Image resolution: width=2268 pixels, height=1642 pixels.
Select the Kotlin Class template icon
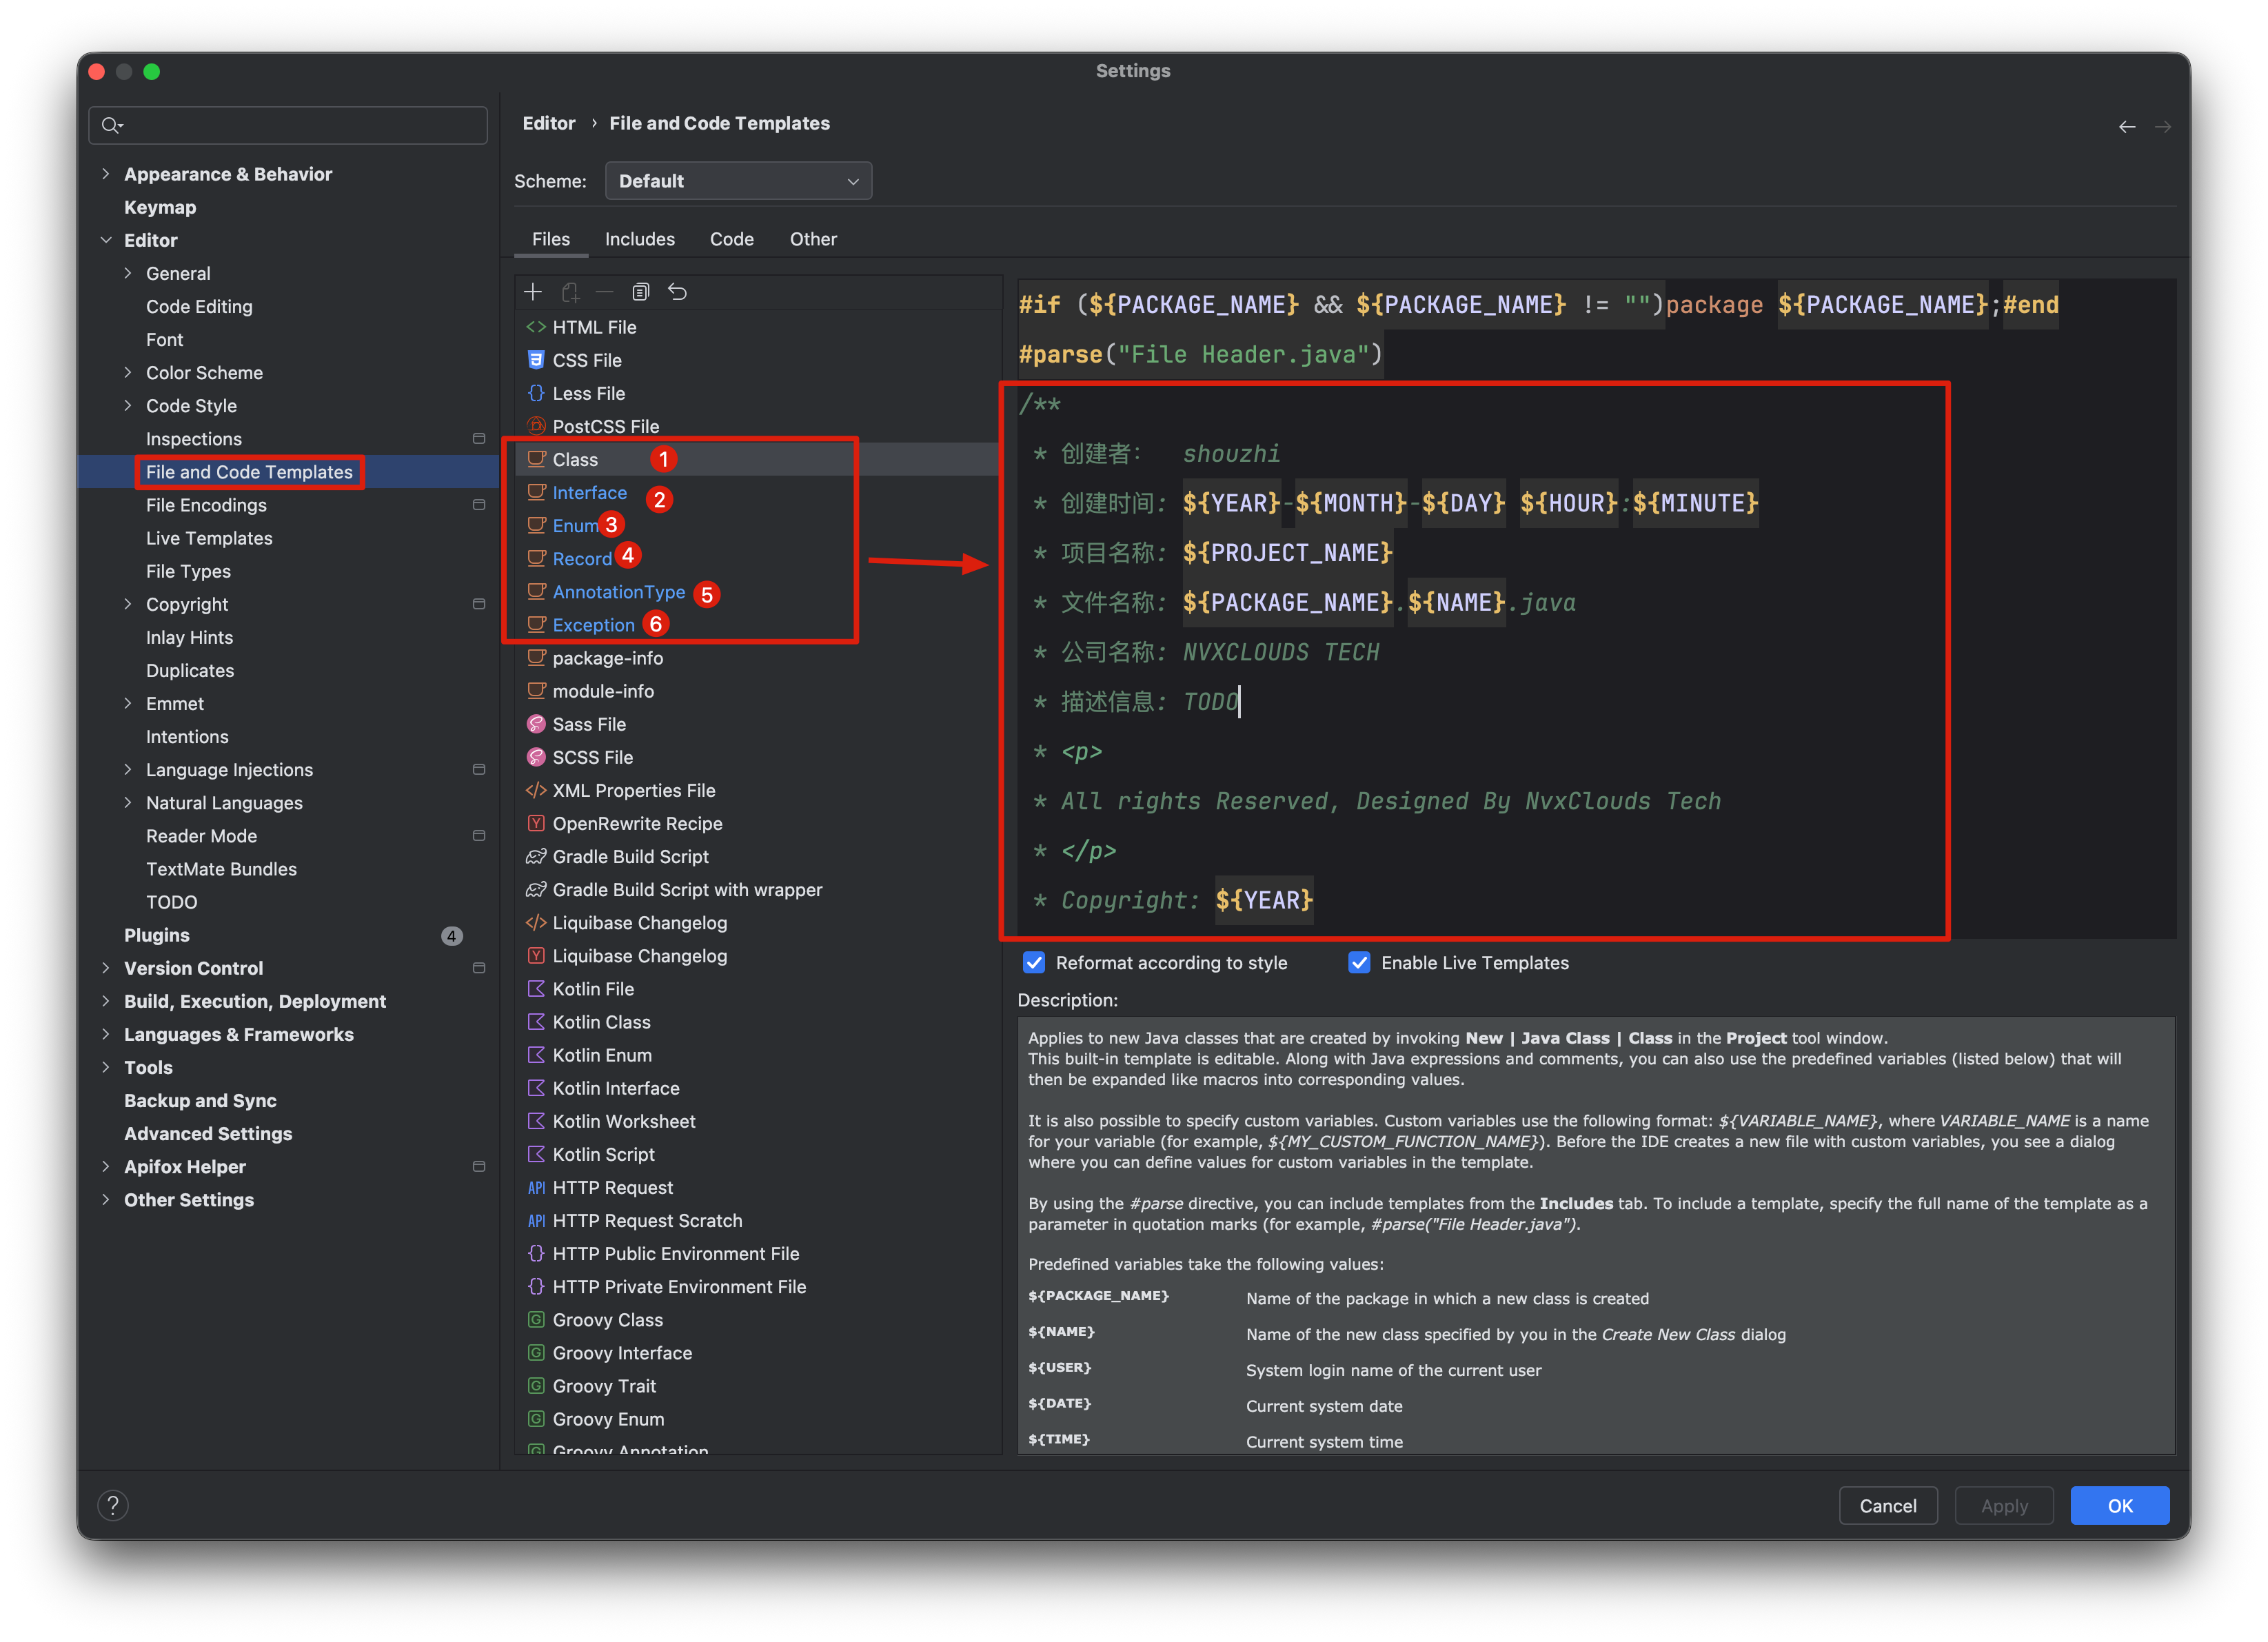536,1022
